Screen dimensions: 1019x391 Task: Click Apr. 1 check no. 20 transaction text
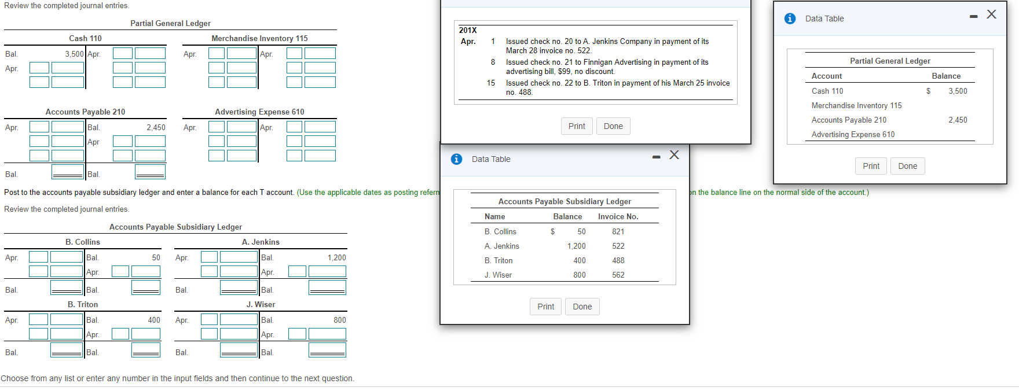coord(607,46)
